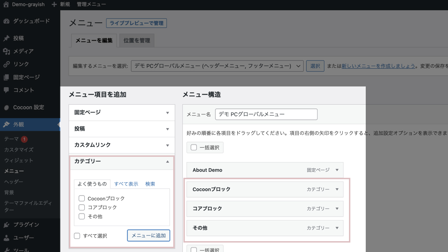Click the プラグイン plug icon

click(x=6, y=225)
